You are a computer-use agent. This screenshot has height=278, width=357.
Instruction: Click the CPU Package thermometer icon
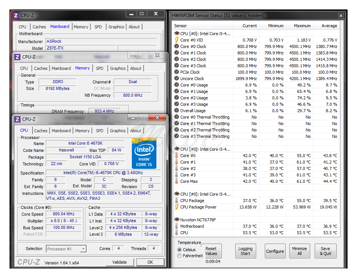(176, 201)
